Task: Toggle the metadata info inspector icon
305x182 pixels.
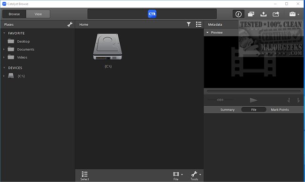Action: pyautogui.click(x=238, y=14)
